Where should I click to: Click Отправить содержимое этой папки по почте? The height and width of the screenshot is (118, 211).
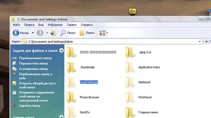coord(37,96)
